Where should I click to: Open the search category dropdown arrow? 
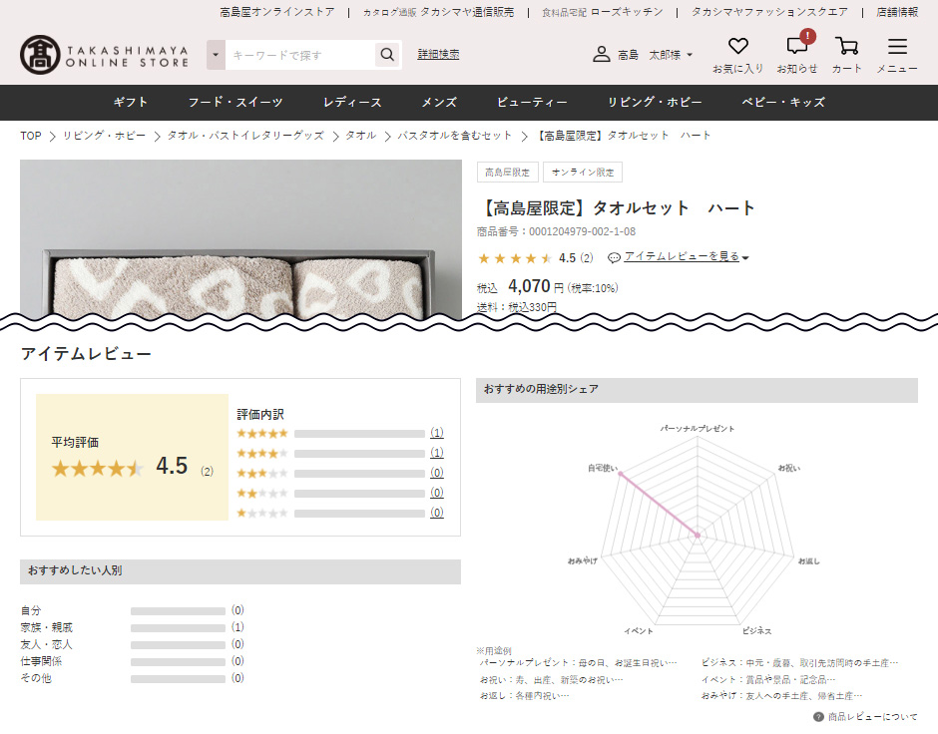(x=216, y=55)
